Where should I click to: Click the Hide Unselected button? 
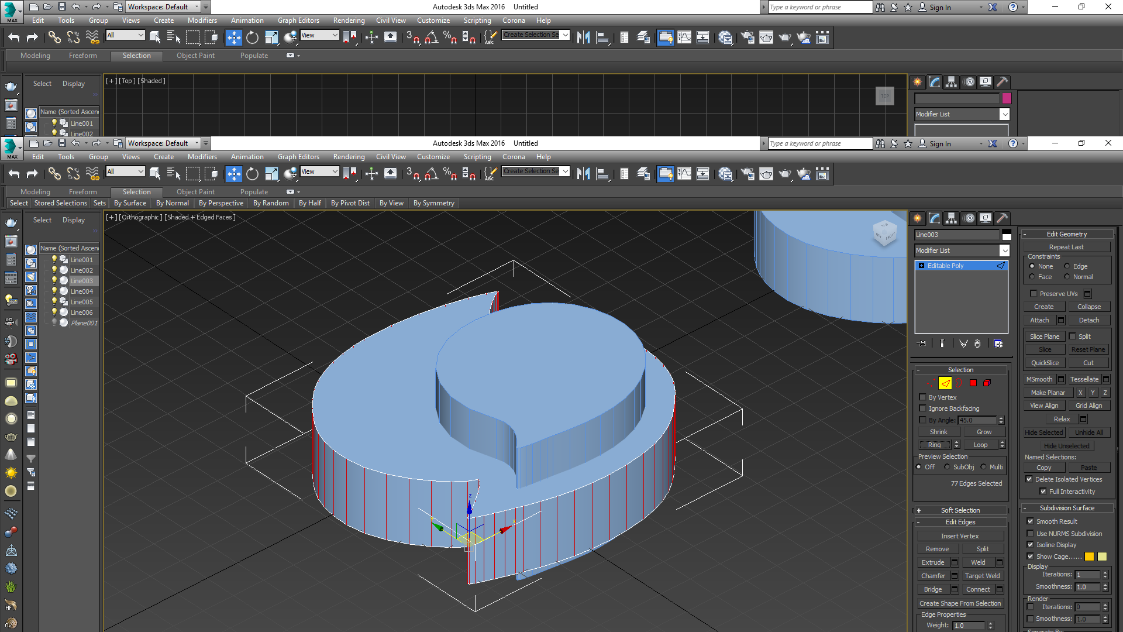point(1067,446)
